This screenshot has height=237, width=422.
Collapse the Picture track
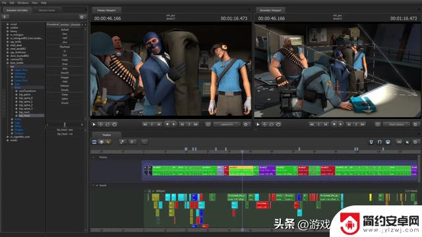(x=94, y=157)
